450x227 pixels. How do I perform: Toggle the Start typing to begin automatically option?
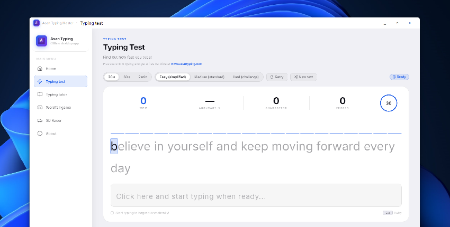(112, 213)
